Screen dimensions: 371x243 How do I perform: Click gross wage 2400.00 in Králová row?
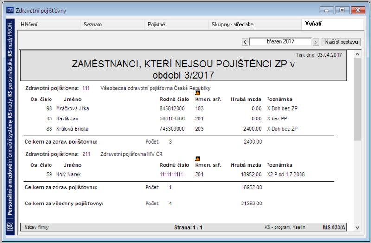point(252,129)
